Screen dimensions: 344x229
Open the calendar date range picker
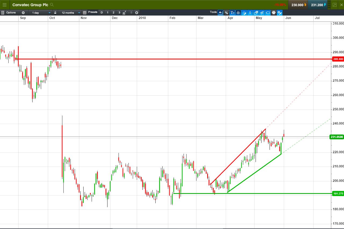tap(85, 13)
